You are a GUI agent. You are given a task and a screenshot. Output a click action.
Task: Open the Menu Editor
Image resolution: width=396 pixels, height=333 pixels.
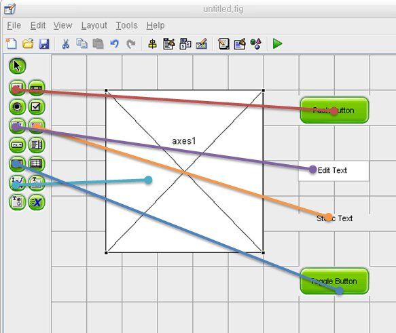click(x=169, y=44)
